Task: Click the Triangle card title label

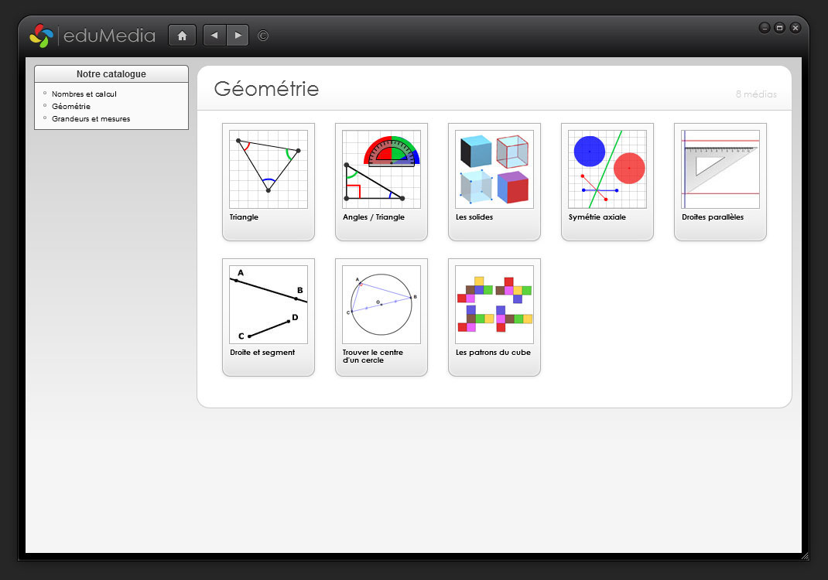Action: point(245,217)
